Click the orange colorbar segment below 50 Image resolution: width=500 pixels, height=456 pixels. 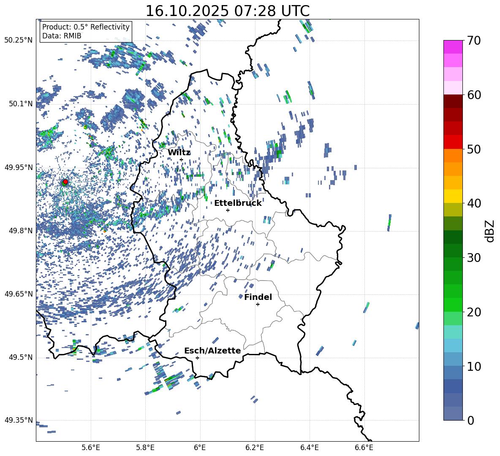(453, 155)
